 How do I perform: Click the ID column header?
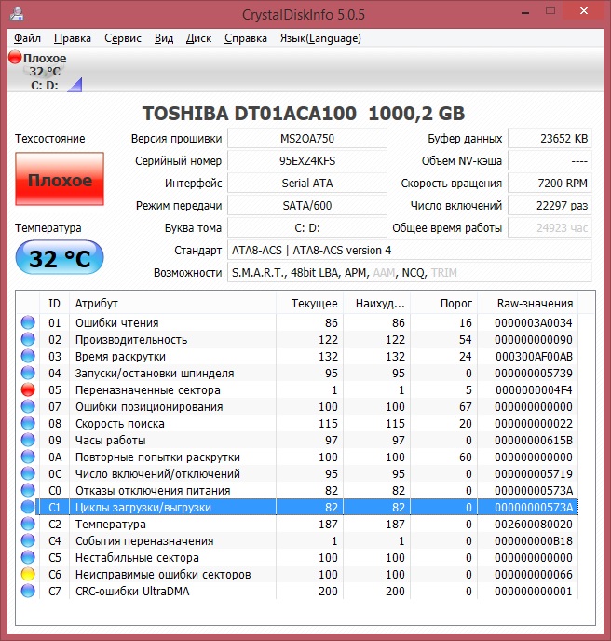(54, 304)
